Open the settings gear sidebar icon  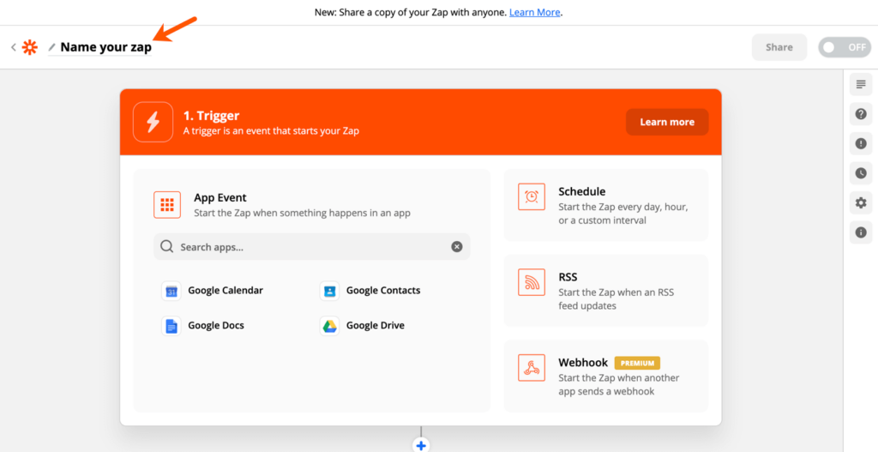click(861, 202)
